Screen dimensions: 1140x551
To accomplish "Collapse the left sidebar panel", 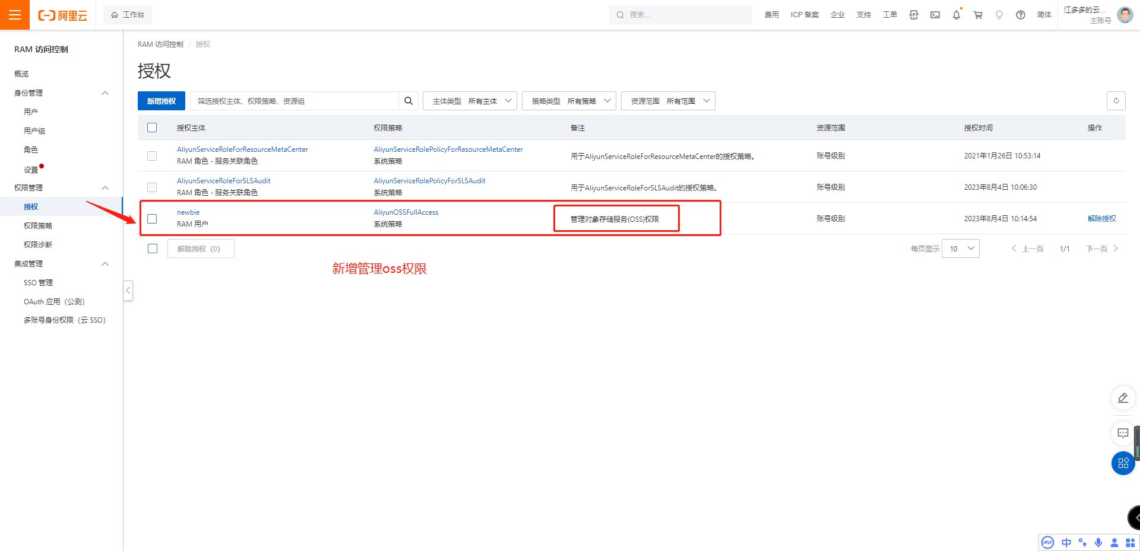I will [128, 291].
